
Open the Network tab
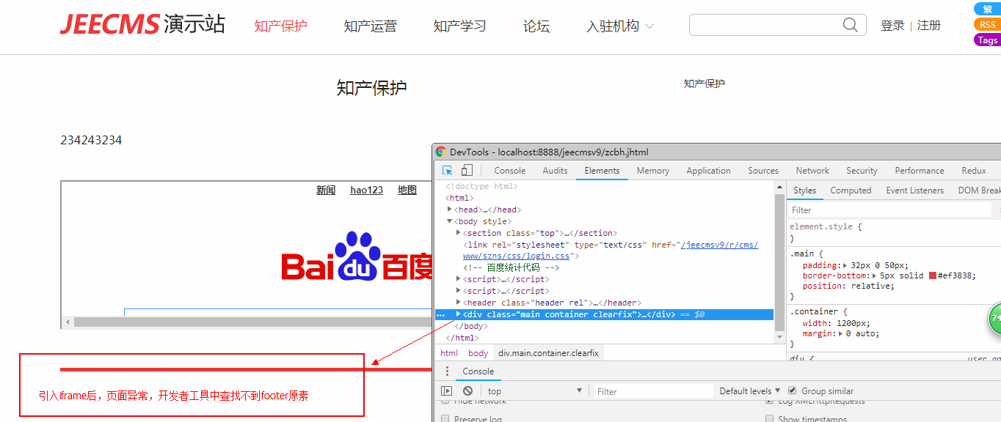(x=812, y=171)
